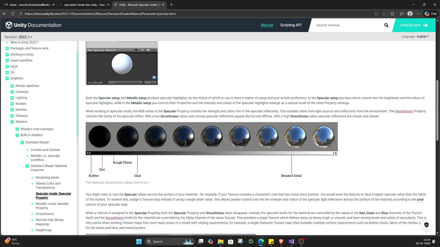This screenshot has width=440, height=247.
Task: Open the browser profile avatar
Action: tap(410, 14)
